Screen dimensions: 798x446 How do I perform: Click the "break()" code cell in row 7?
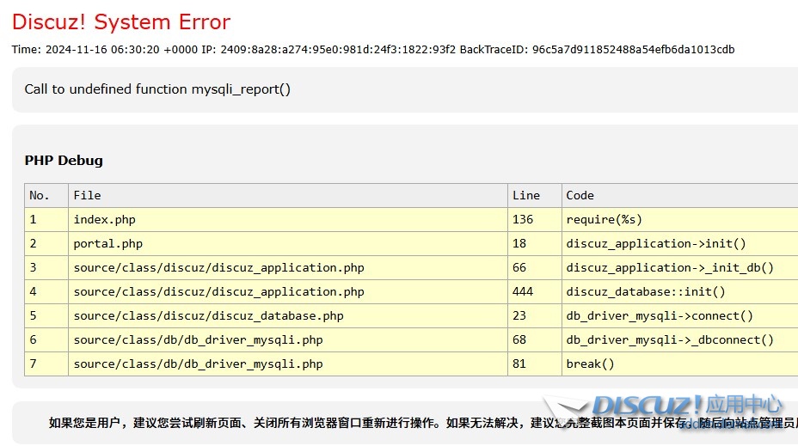click(x=590, y=364)
